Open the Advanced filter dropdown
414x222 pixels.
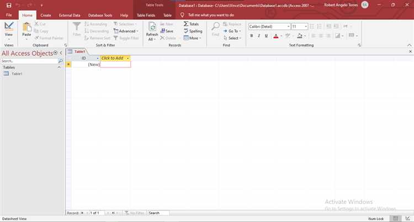click(x=126, y=31)
